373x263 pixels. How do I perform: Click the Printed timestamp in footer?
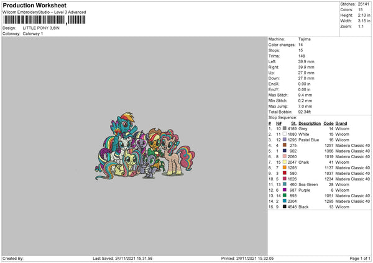(x=247, y=258)
